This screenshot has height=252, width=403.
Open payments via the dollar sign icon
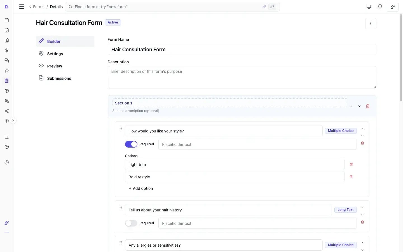[7, 50]
